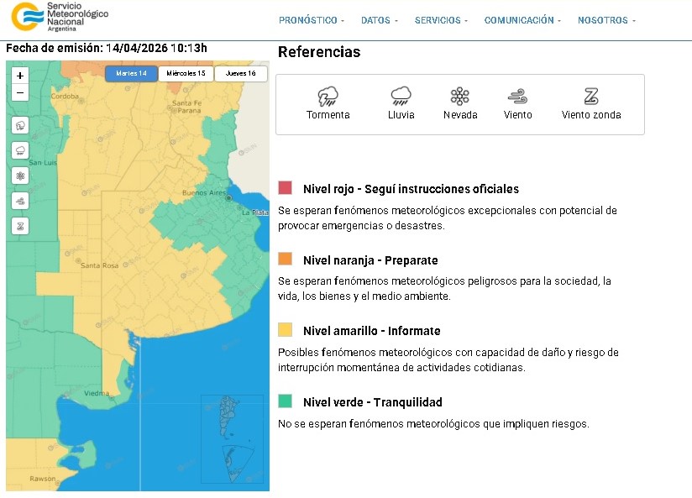Click the Viento zonda icon in Referencias
This screenshot has height=498, width=692.
[591, 96]
